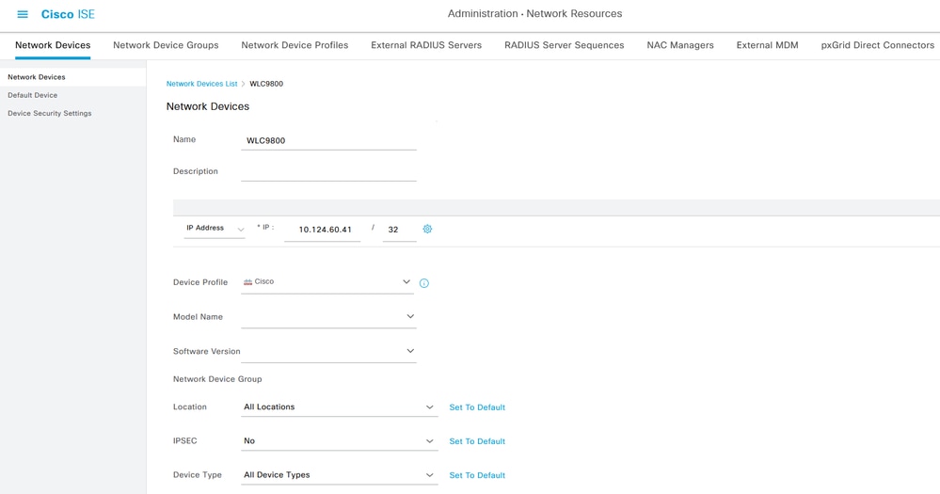Open the Location All Locations dropdown
Screen dimensions: 940x494
point(340,407)
